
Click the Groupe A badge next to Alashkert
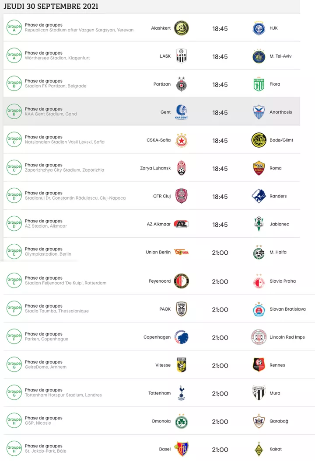[x=14, y=28]
